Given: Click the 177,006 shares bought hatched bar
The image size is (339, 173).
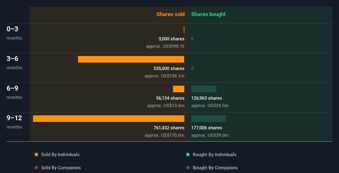Looking at the screenshot, I should point(209,119).
